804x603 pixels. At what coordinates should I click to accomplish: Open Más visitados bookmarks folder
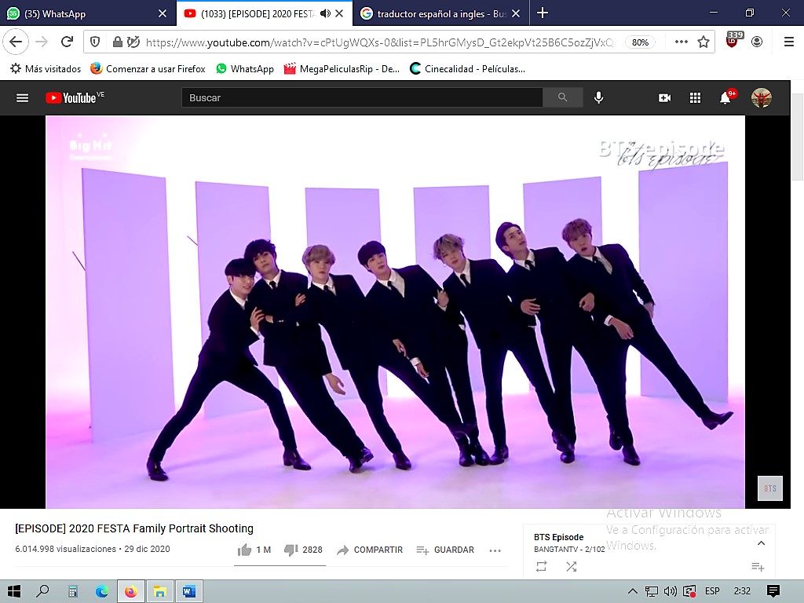click(x=46, y=69)
